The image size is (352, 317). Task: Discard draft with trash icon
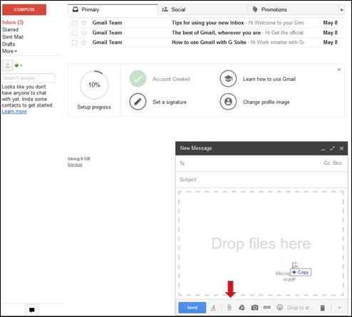click(322, 308)
